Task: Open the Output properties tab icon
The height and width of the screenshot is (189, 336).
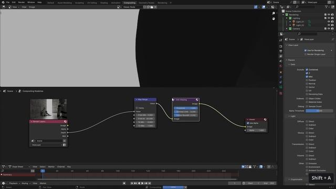Action: point(281,51)
